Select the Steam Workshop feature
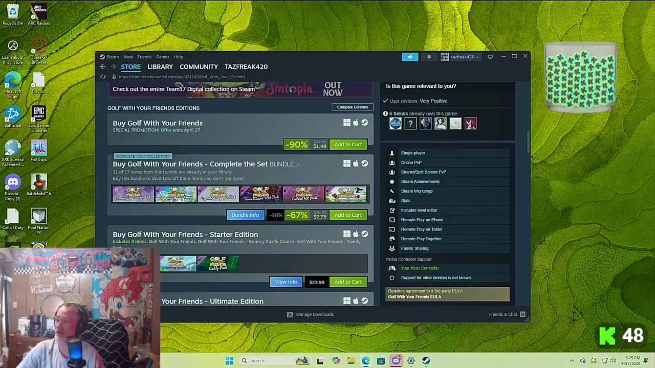 [x=448, y=191]
